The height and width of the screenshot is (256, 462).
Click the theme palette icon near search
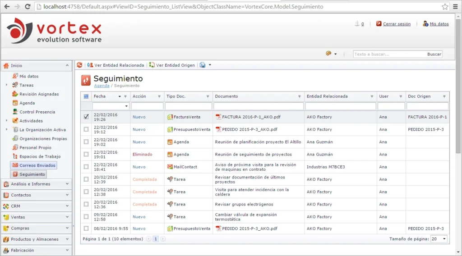coord(328,54)
